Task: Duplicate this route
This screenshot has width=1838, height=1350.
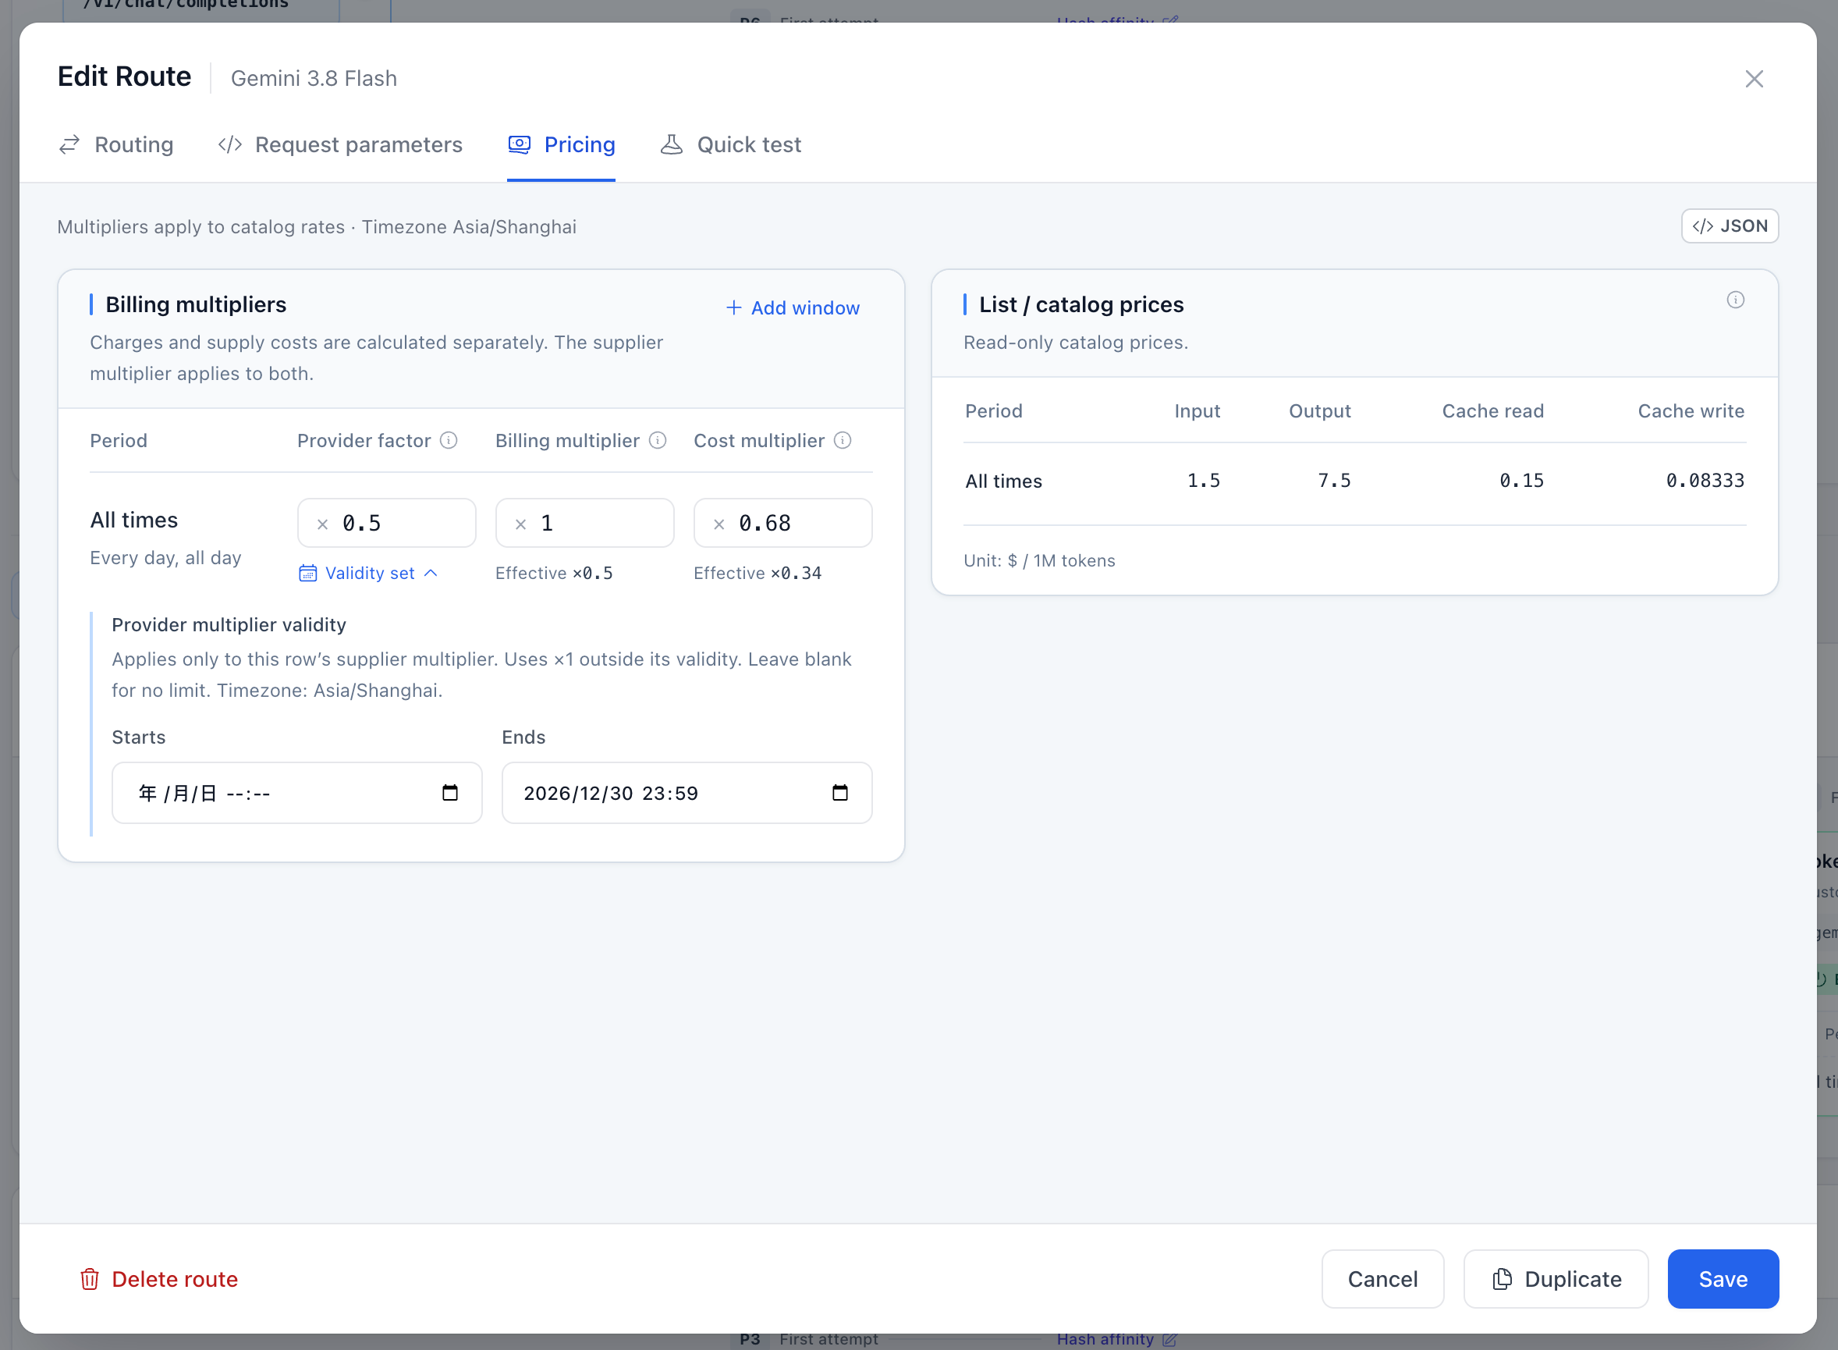Action: point(1556,1278)
